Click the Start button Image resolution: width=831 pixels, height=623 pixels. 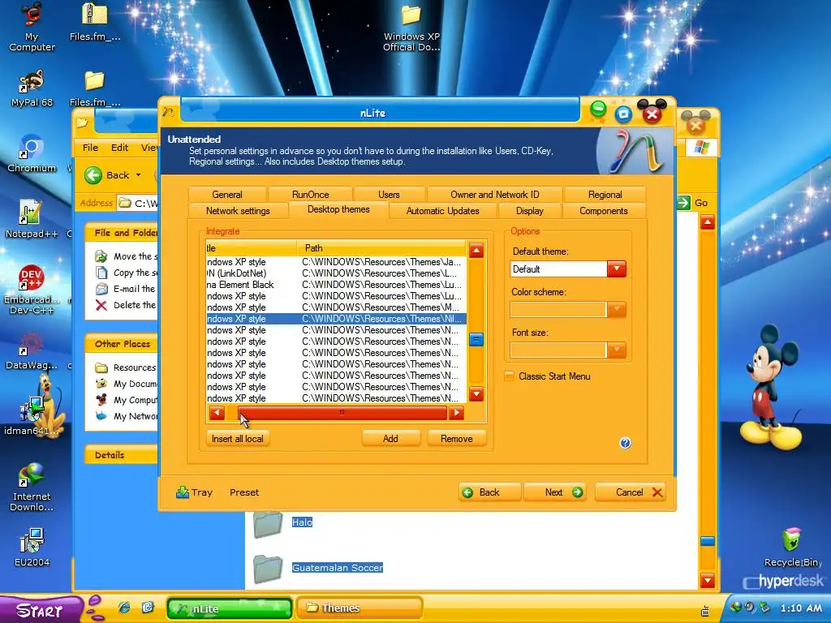41,610
